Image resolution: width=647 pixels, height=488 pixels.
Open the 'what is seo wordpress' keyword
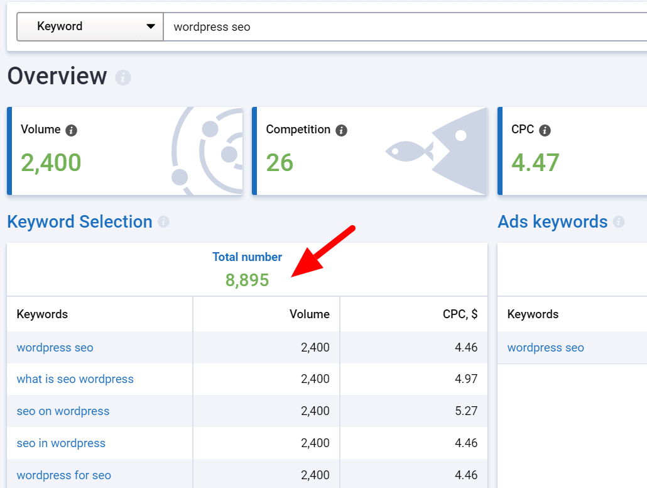[x=75, y=379]
